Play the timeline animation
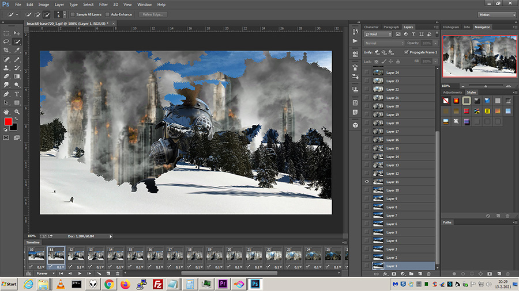Image resolution: width=519 pixels, height=291 pixels. [x=80, y=274]
